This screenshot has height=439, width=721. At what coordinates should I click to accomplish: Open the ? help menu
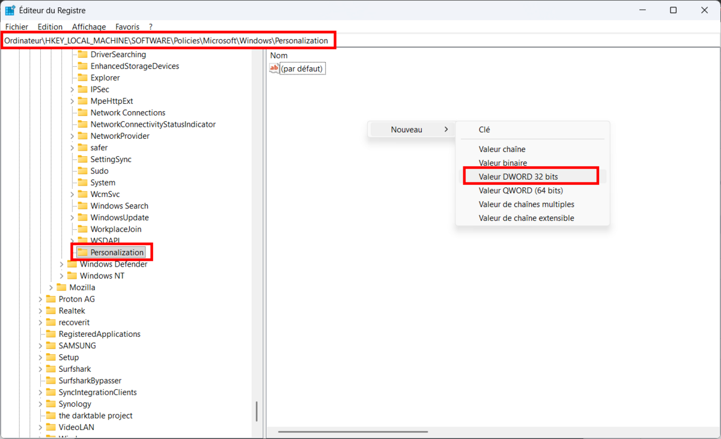(151, 27)
